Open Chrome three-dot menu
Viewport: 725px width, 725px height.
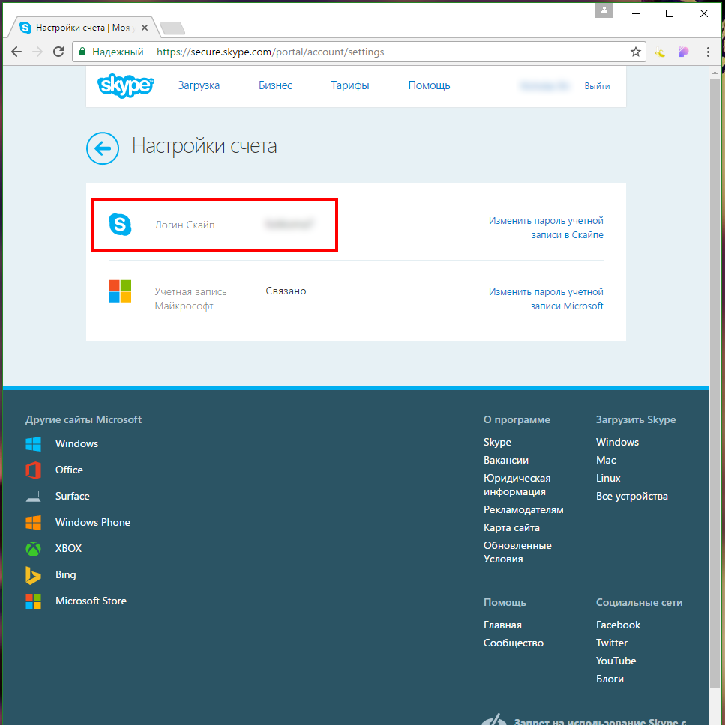coord(708,52)
